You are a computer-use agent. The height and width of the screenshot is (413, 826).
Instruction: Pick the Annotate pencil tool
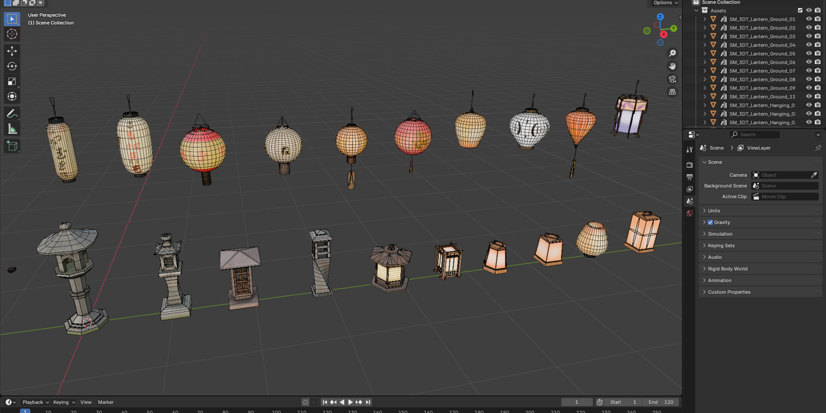[x=12, y=114]
